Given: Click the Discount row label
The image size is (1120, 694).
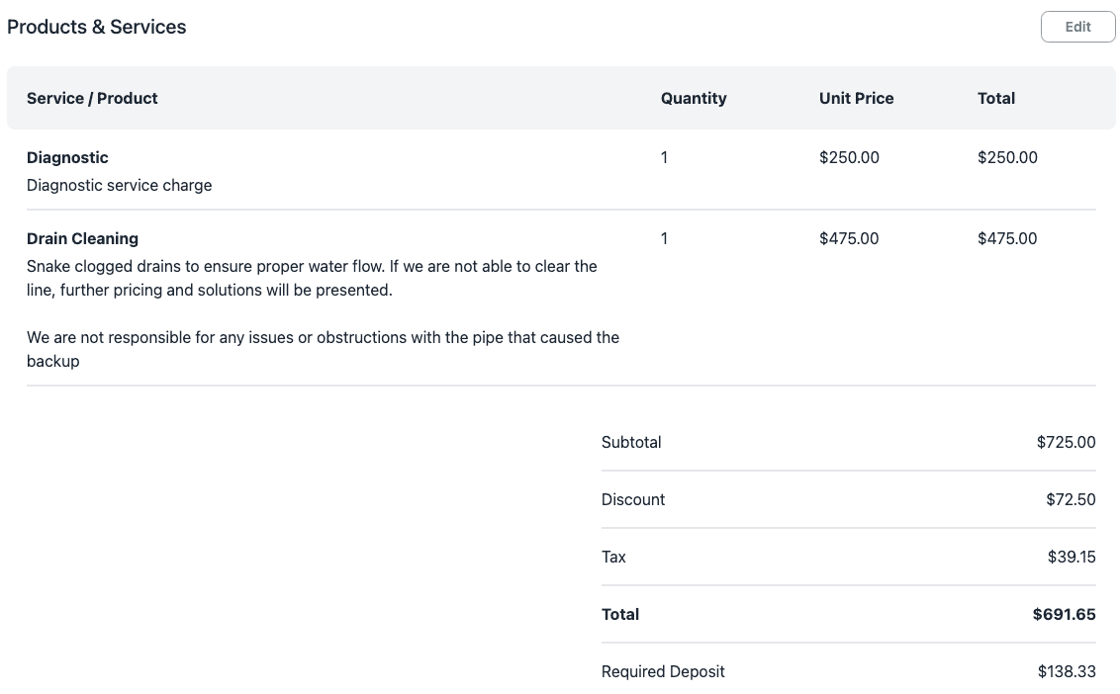Looking at the screenshot, I should pos(633,499).
